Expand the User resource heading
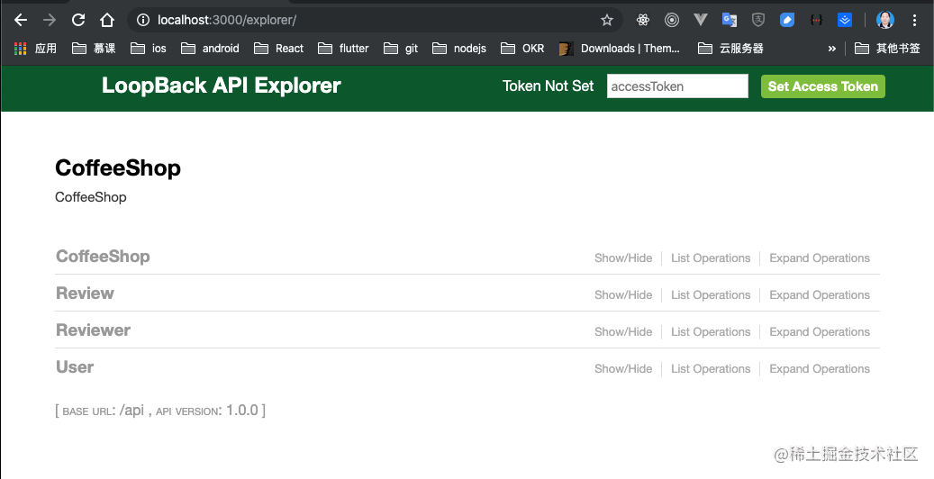 [75, 367]
